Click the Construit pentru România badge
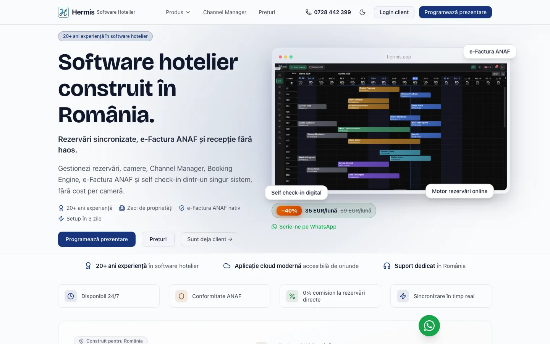550x344 pixels. 111,341
